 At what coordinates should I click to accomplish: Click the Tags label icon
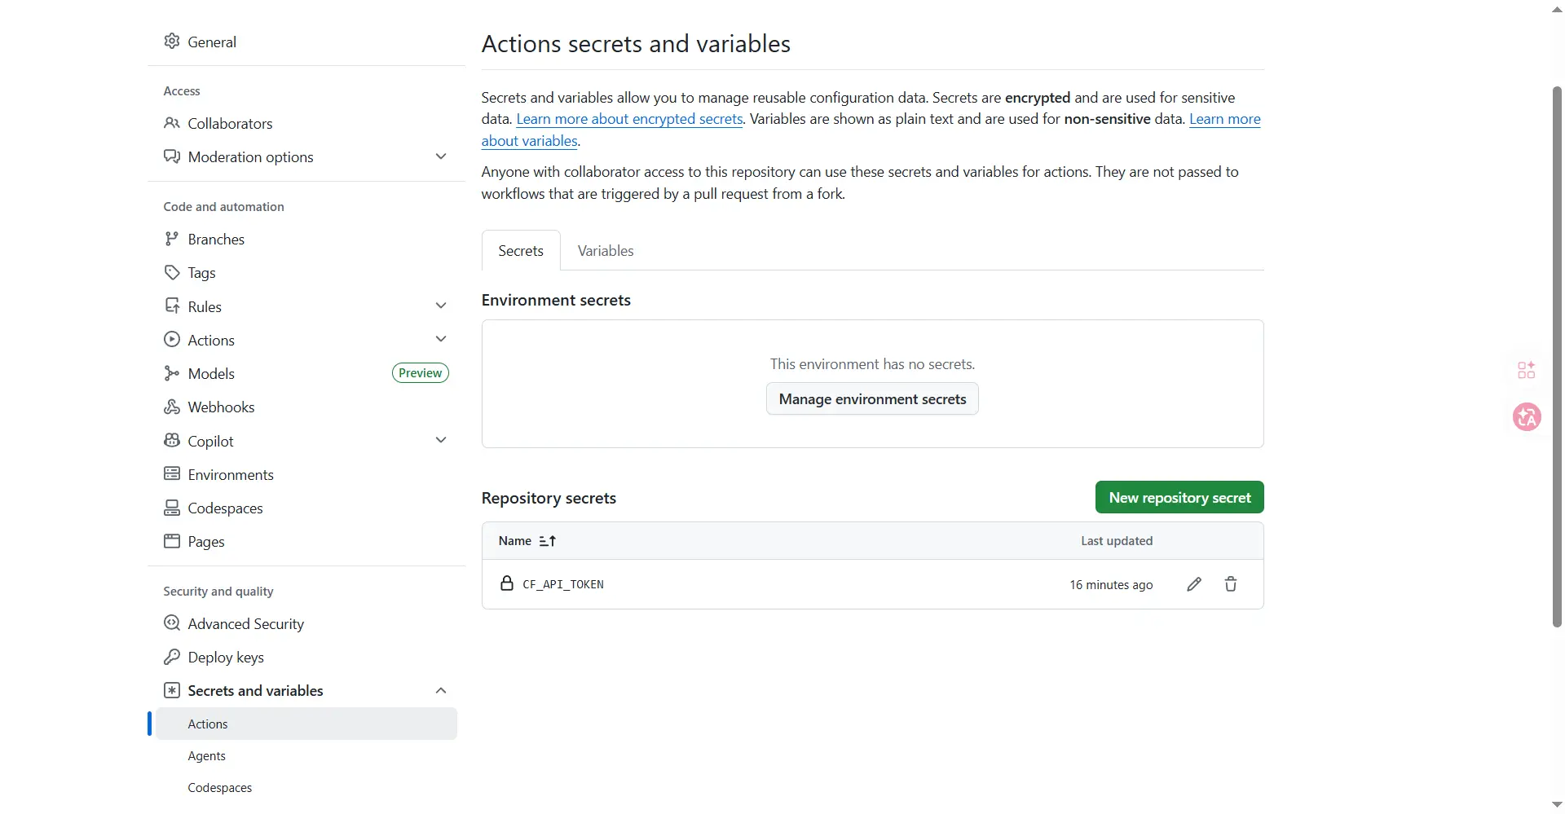click(x=171, y=272)
